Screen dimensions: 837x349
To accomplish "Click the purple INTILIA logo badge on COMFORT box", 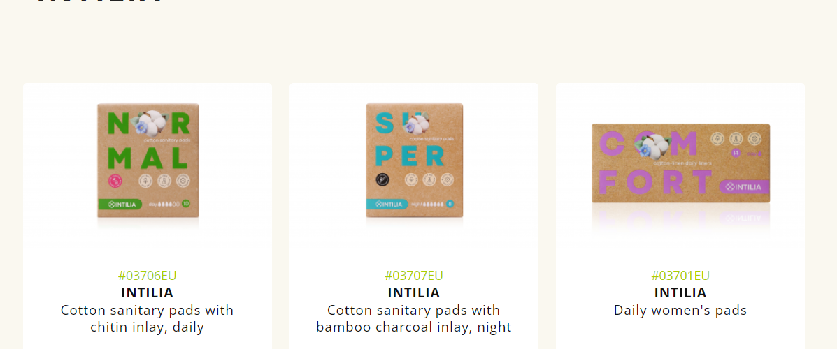I will point(745,187).
